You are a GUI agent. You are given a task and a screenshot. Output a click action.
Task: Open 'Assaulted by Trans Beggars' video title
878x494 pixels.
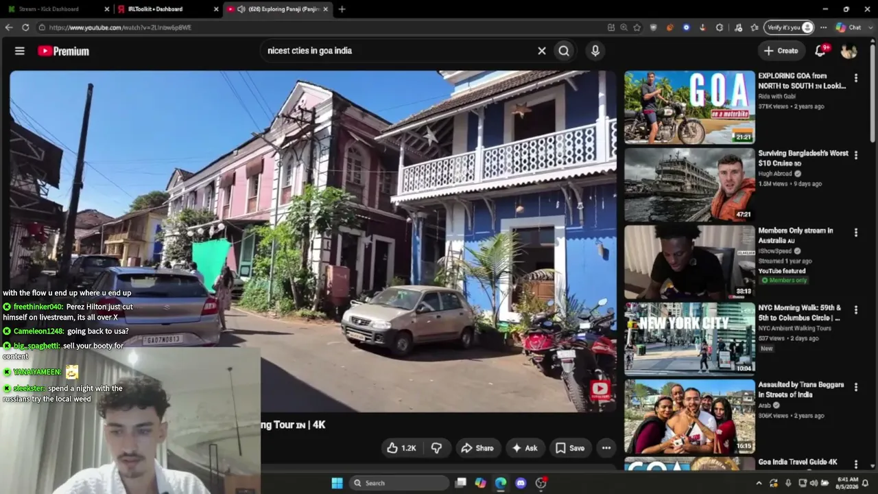tap(801, 390)
